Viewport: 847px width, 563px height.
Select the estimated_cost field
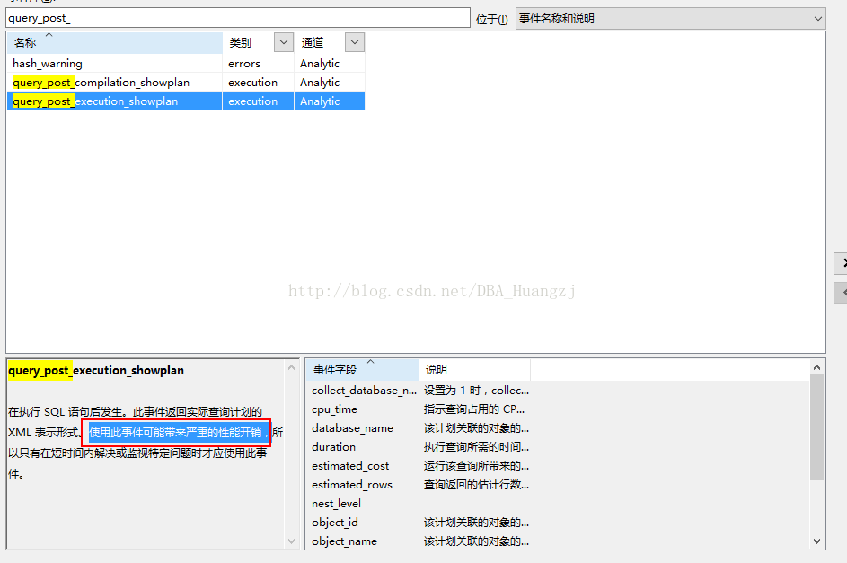pyautogui.click(x=419, y=466)
